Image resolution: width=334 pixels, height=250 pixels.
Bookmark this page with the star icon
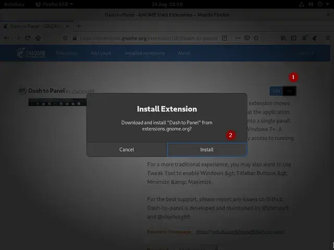[x=256, y=38]
